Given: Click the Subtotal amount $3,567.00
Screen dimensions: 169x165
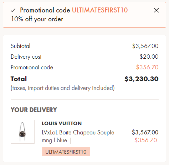Looking at the screenshot, I should pyautogui.click(x=145, y=46).
